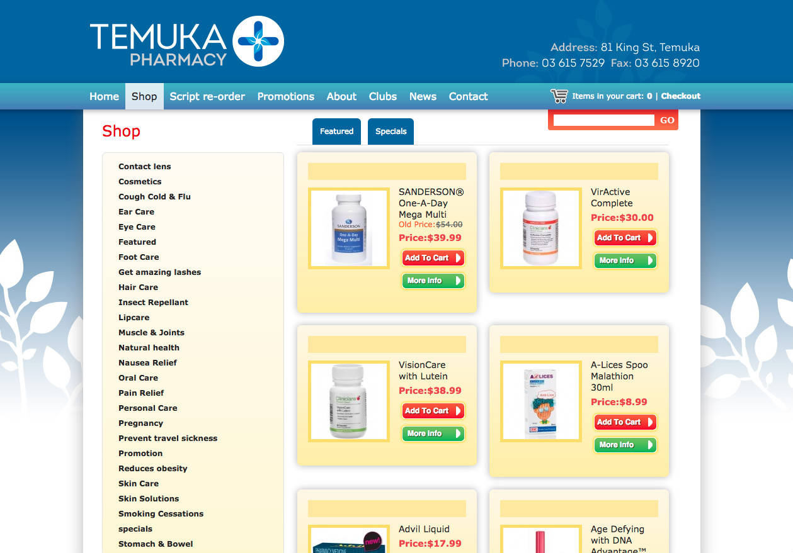Open Get amazing lashes category

click(160, 272)
